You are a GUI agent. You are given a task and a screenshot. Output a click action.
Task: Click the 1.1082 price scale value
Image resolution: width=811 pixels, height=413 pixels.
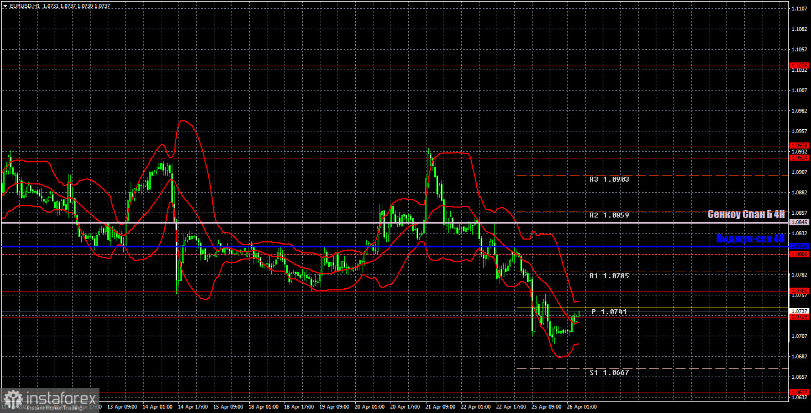coord(799,29)
